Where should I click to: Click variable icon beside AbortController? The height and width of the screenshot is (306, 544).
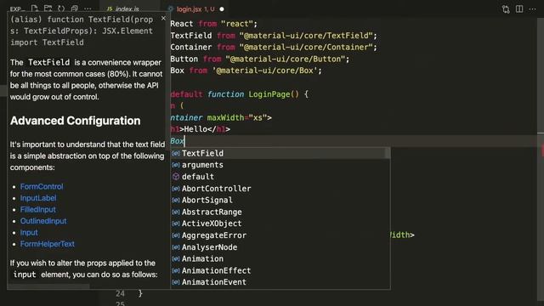176,189
